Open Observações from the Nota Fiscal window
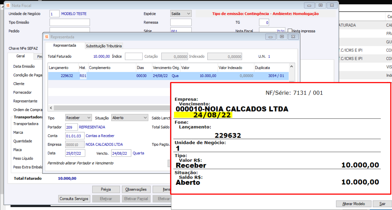 (x=136, y=189)
